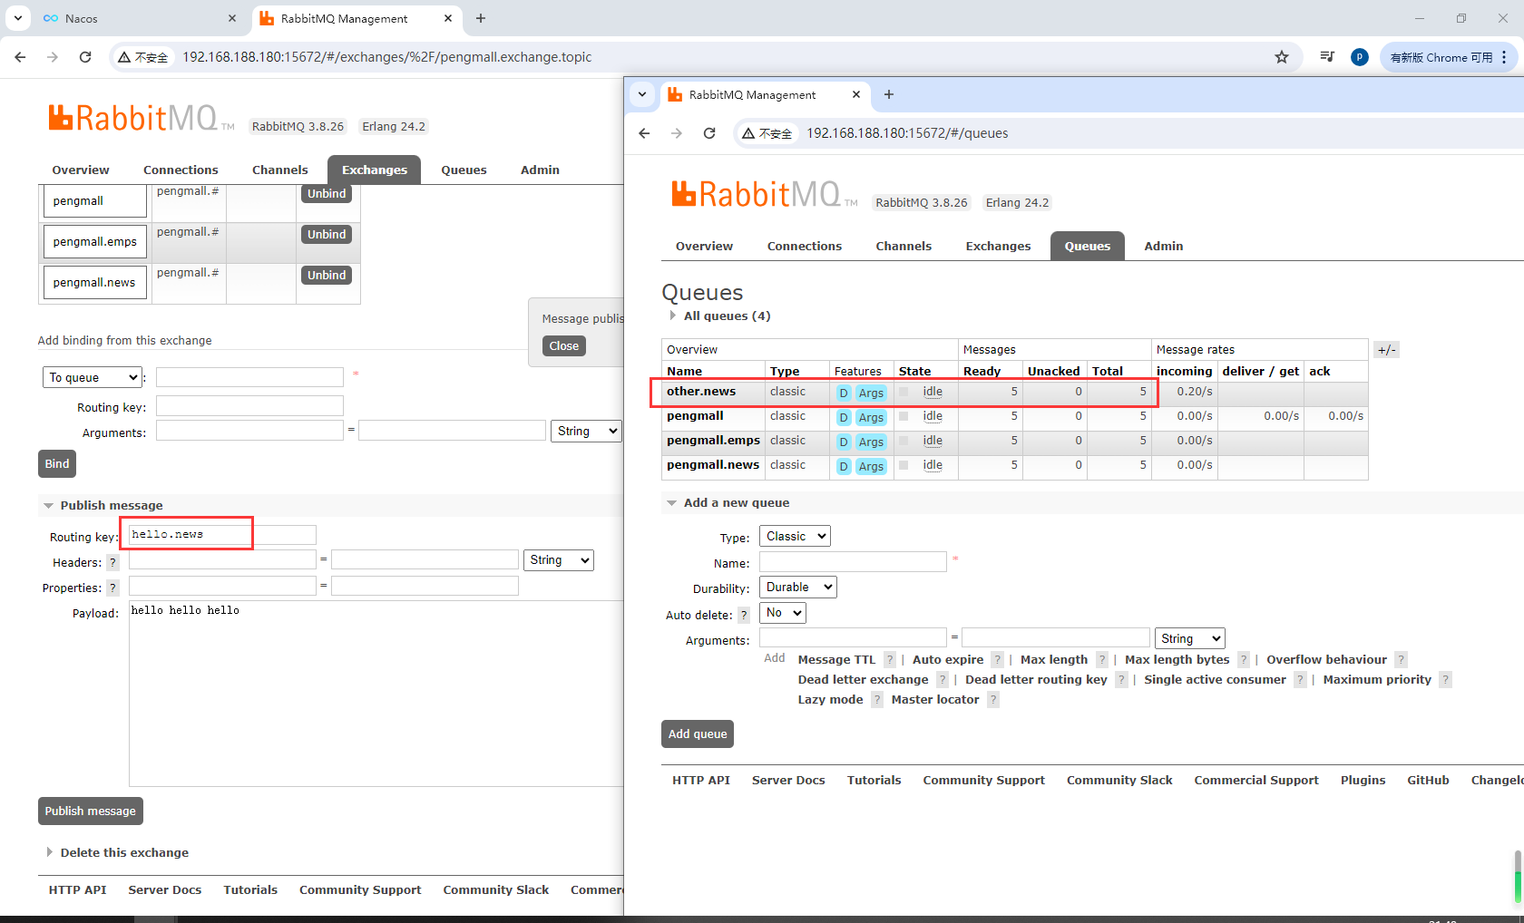Close the Nacos tab
The height and width of the screenshot is (923, 1524).
(232, 18)
